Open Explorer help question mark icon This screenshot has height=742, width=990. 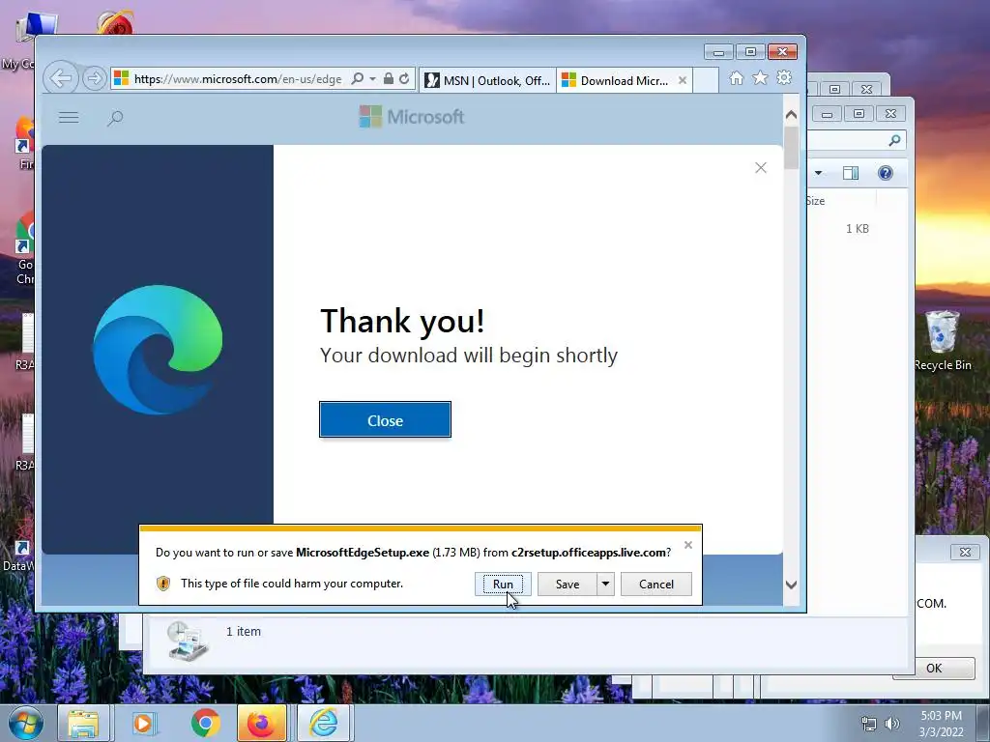coord(886,173)
